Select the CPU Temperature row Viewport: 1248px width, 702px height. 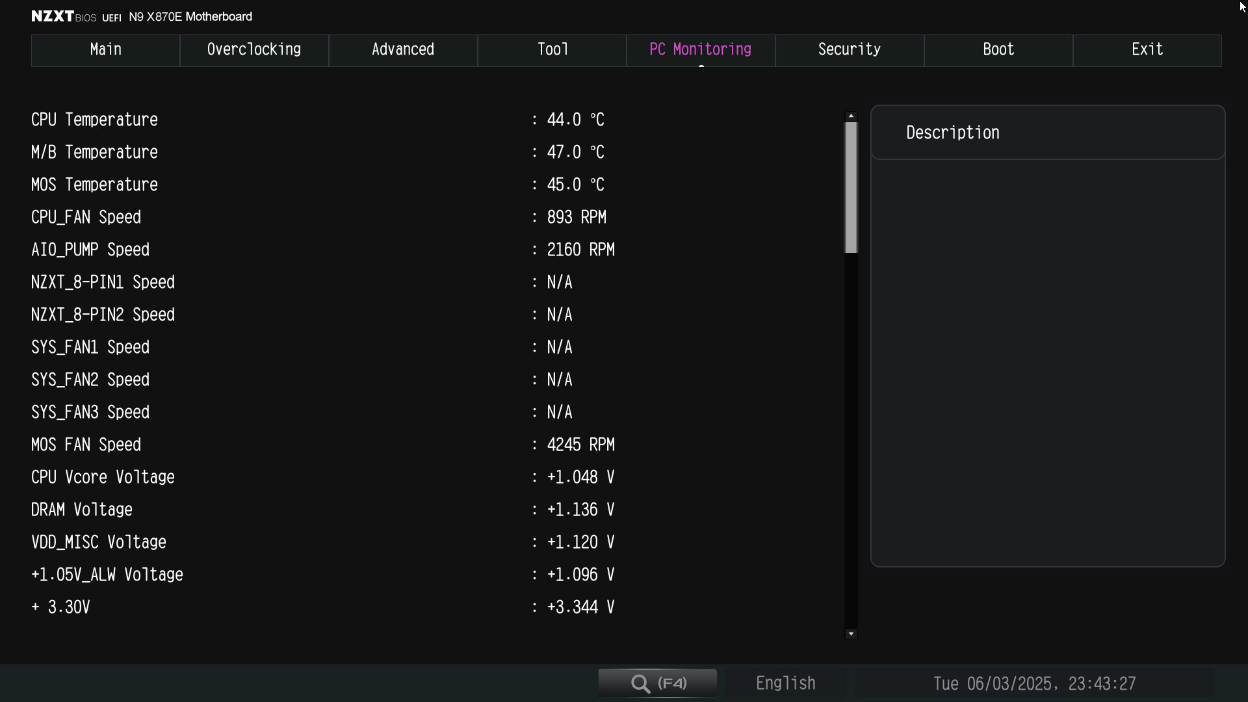point(94,120)
